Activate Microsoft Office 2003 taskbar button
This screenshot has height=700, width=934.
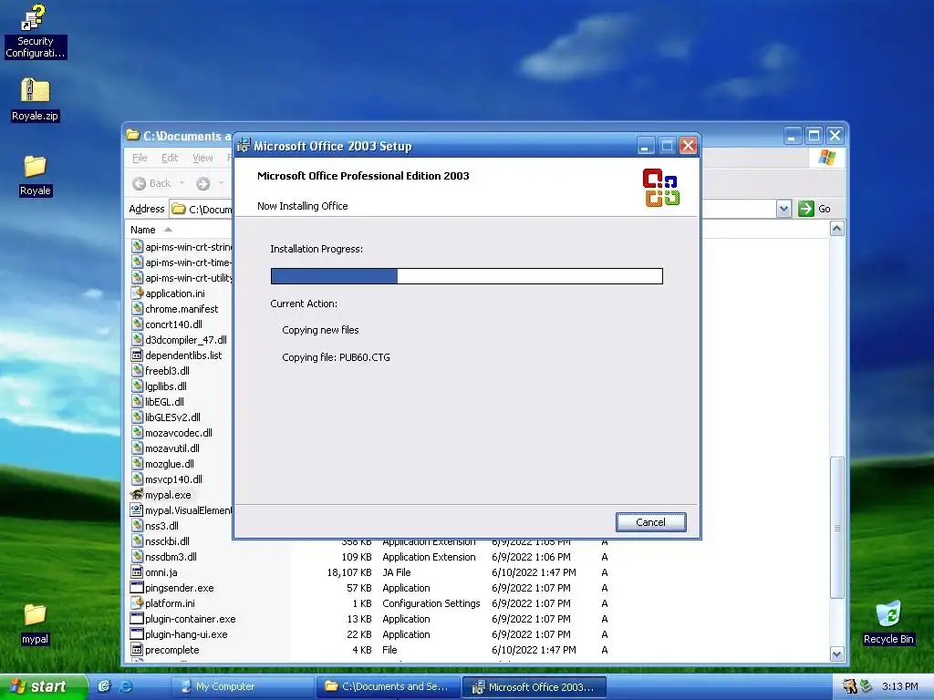coord(534,687)
